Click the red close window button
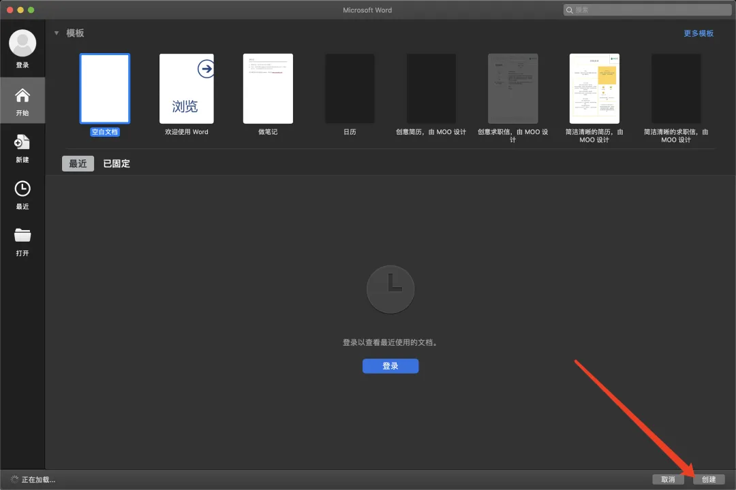Viewport: 736px width, 490px height. (10, 10)
